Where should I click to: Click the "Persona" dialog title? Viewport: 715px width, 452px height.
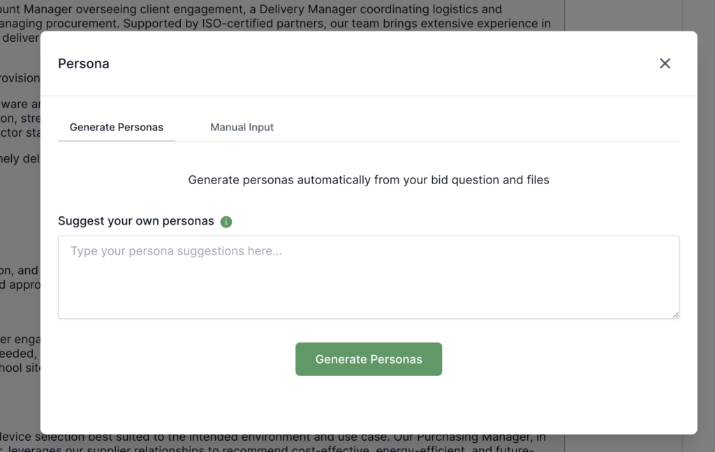[x=84, y=63]
